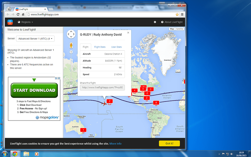Select the Map view type

point(172,29)
